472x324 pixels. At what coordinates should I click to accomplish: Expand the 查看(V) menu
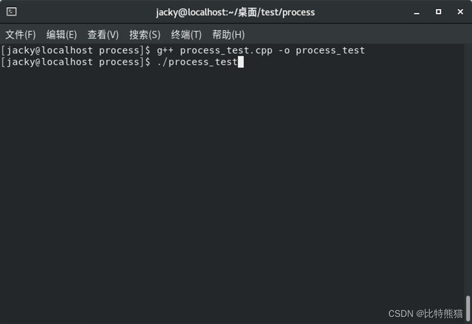coord(103,35)
